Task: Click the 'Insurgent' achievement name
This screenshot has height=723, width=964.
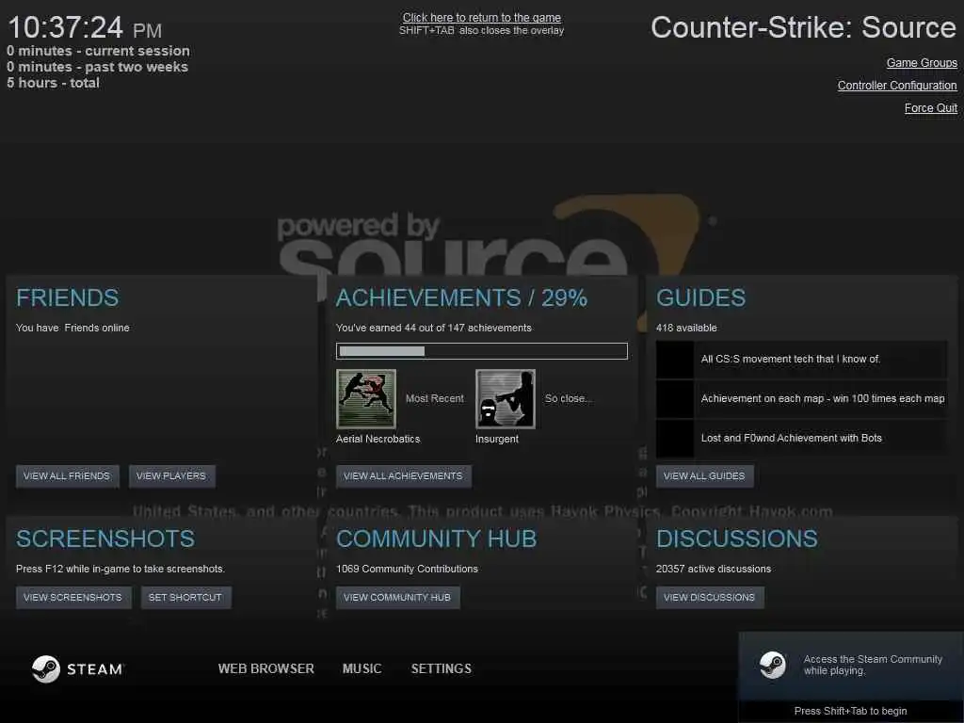Action: [x=497, y=439]
